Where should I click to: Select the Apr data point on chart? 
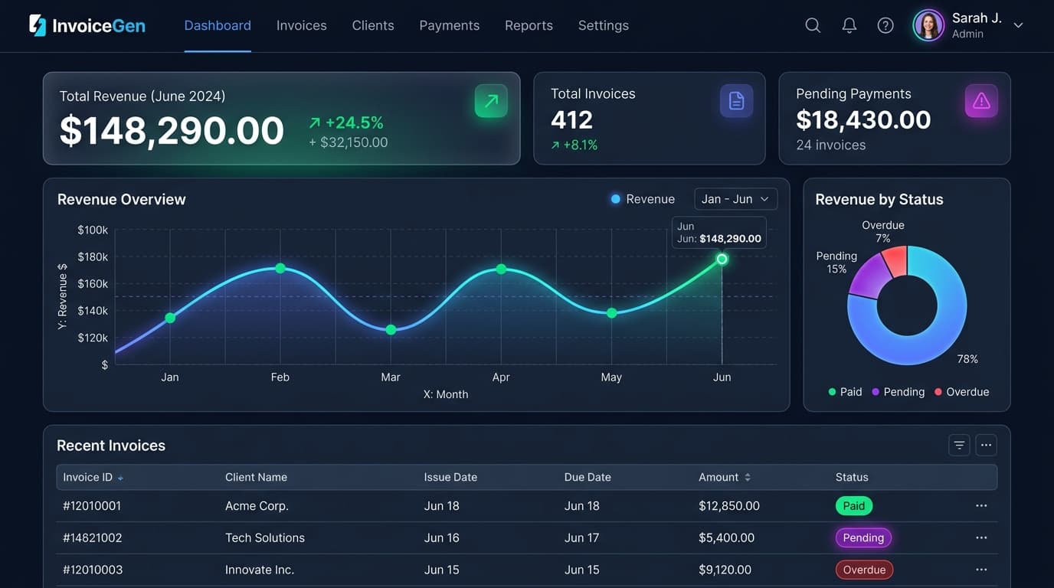(x=501, y=269)
